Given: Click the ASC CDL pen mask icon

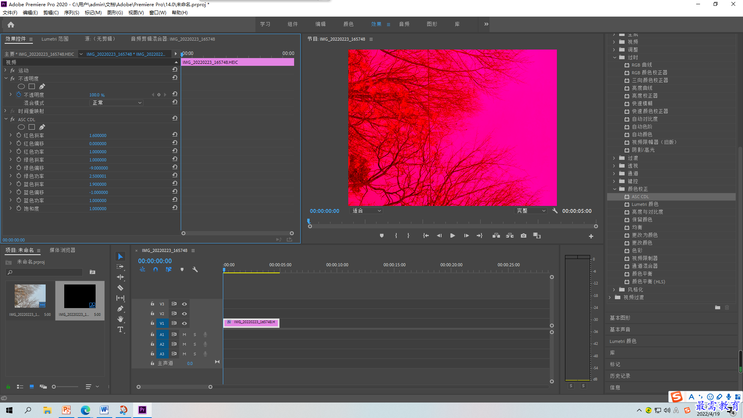Looking at the screenshot, I should [42, 127].
